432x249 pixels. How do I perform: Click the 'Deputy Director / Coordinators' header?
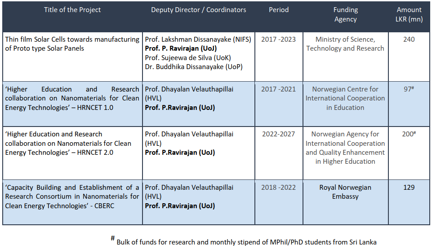(x=198, y=10)
